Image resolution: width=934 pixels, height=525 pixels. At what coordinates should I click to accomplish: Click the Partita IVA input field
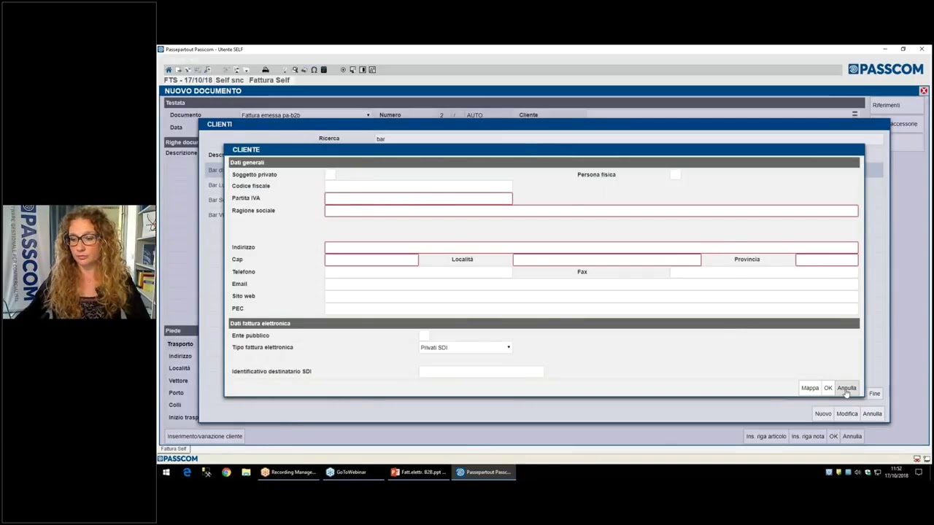(419, 198)
